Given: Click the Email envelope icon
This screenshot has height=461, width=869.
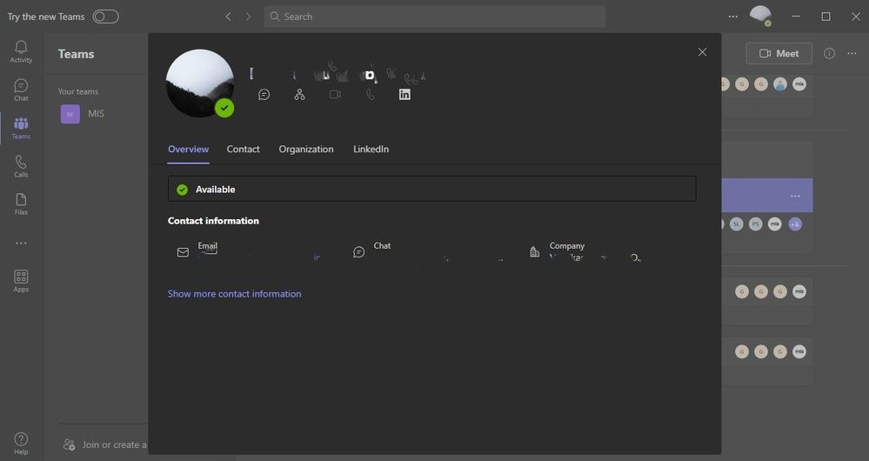Looking at the screenshot, I should tap(183, 252).
